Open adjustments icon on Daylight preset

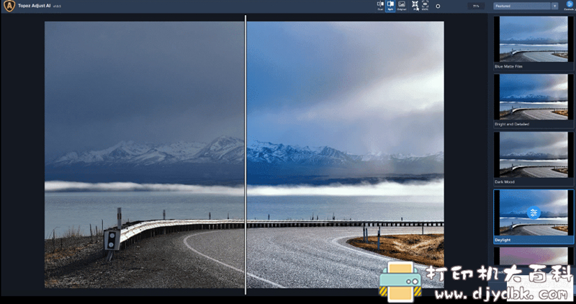point(534,213)
